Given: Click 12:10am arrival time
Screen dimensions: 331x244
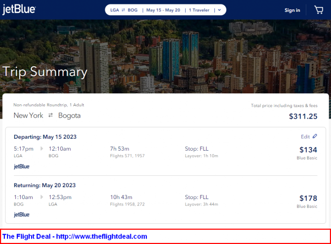Looking at the screenshot, I should 60,149.
